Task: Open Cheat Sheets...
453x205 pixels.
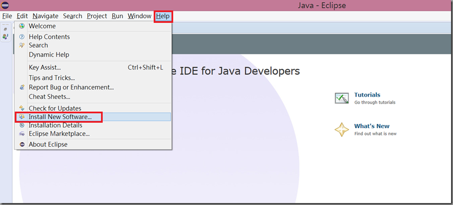Action: [93, 97]
